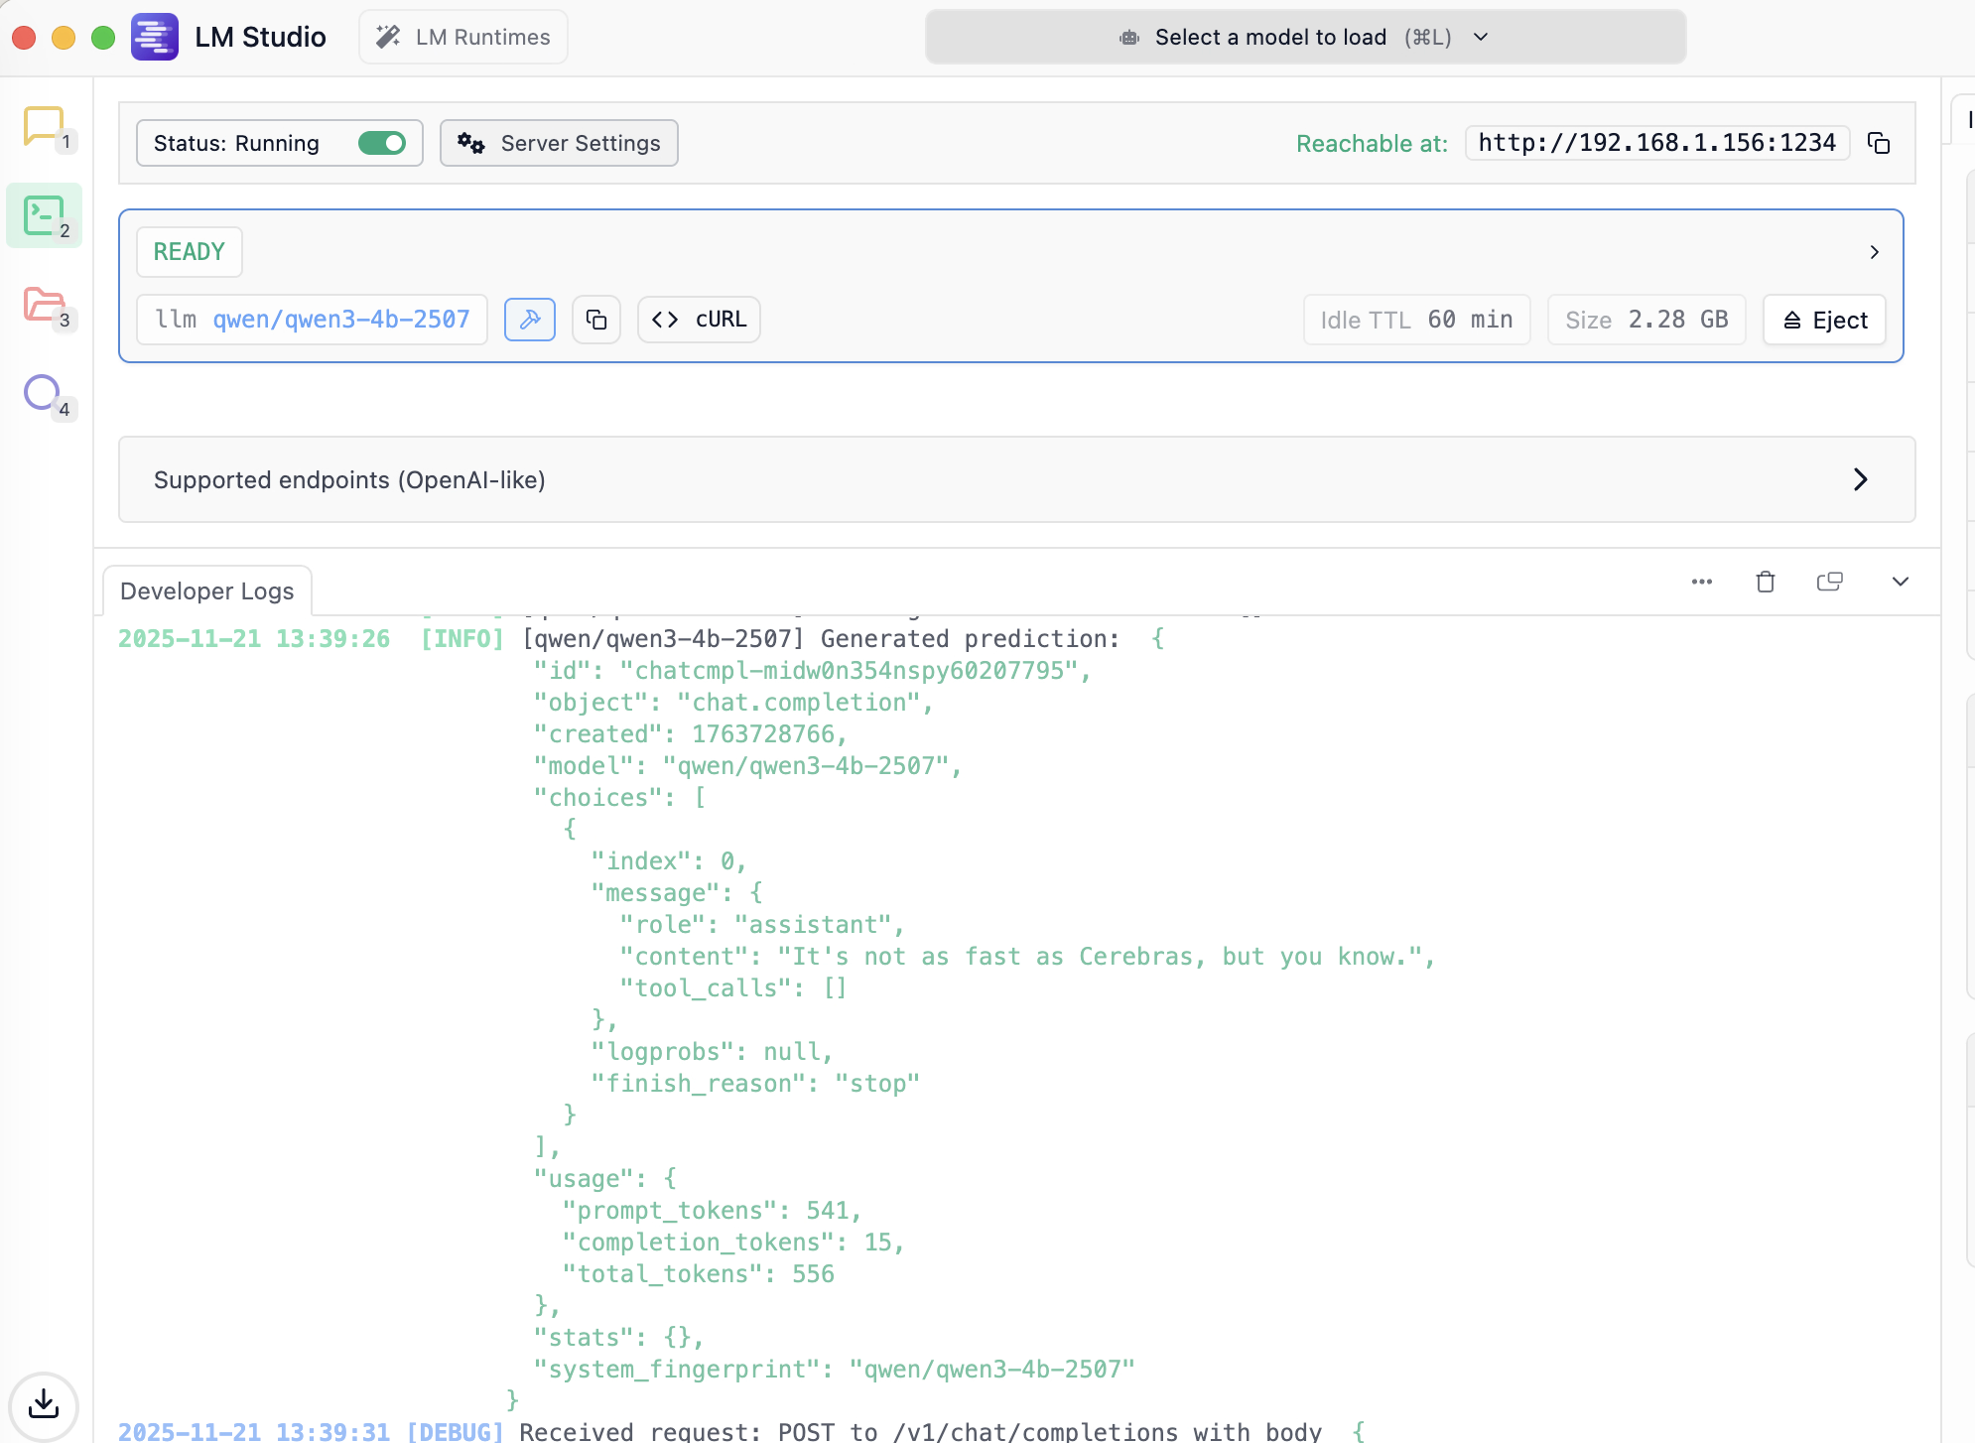Viewport: 1975px width, 1443px height.
Task: Open the Downloads icon at bottom left
Action: coord(44,1404)
